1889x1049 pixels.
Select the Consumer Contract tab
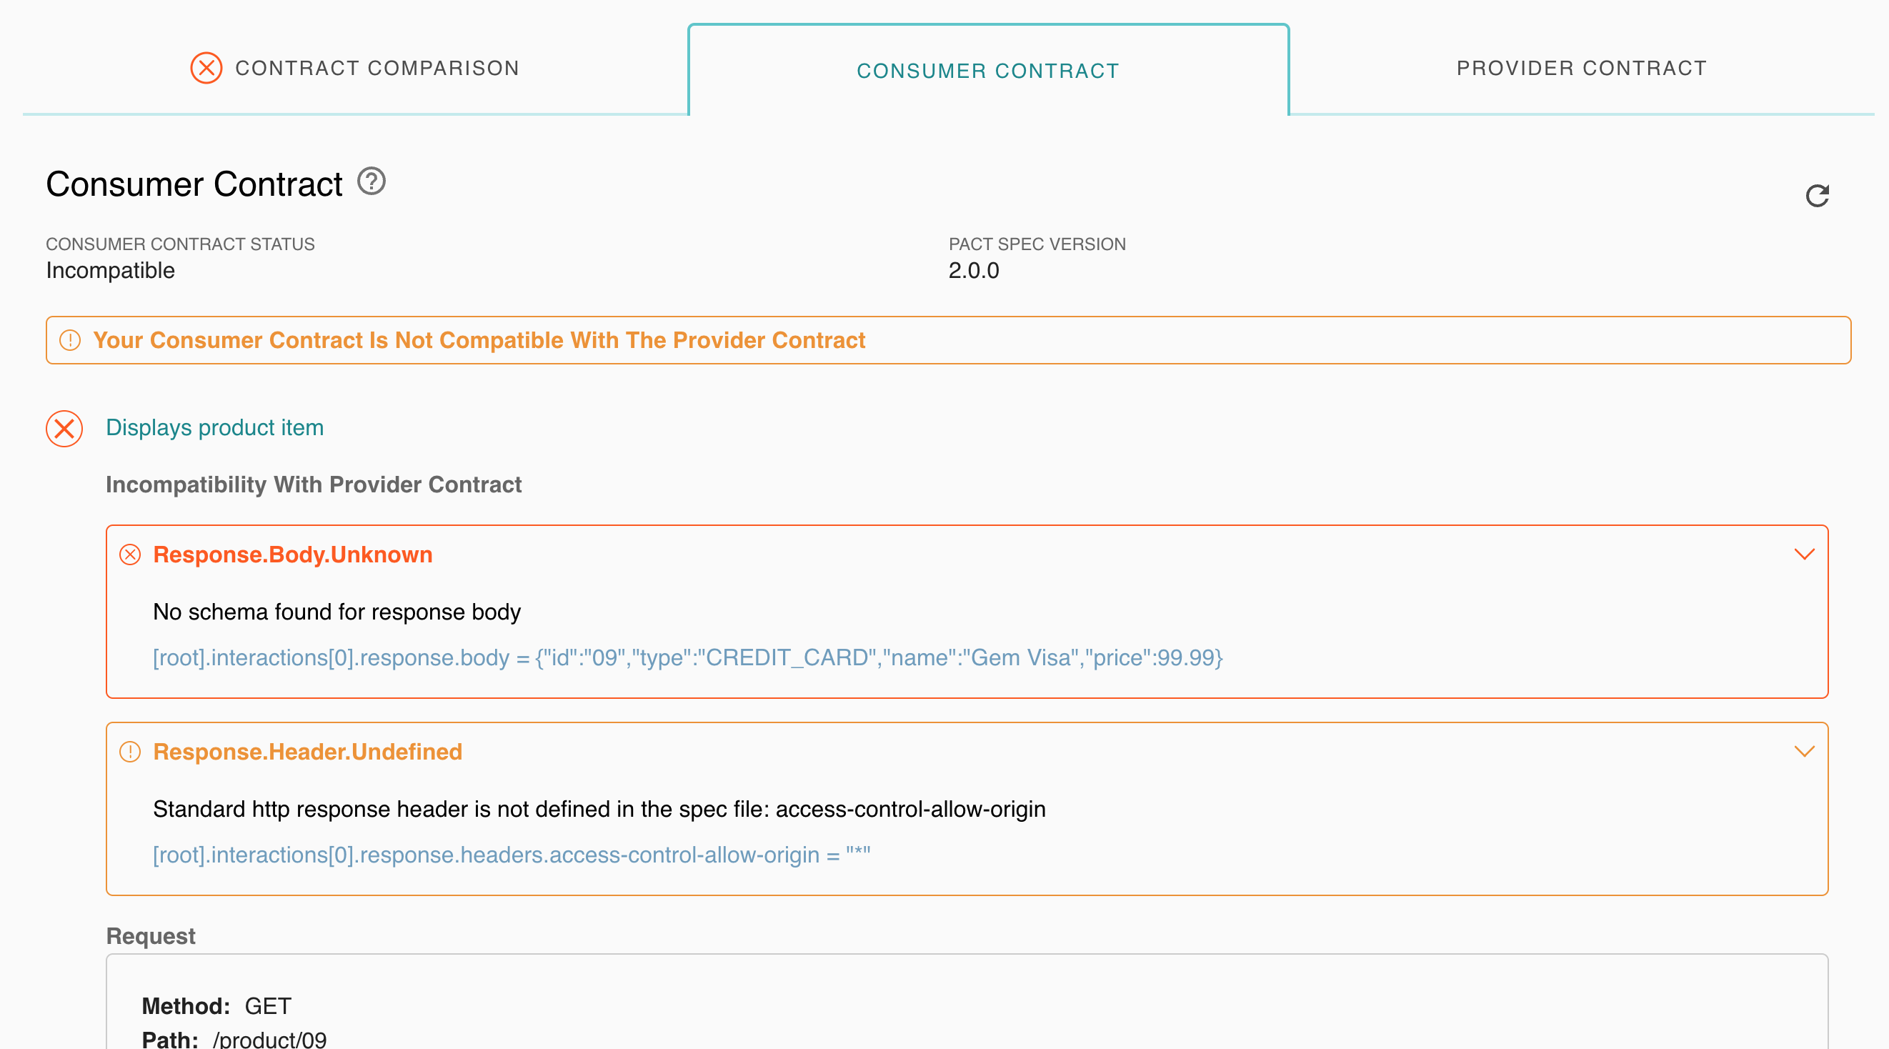[x=988, y=71]
